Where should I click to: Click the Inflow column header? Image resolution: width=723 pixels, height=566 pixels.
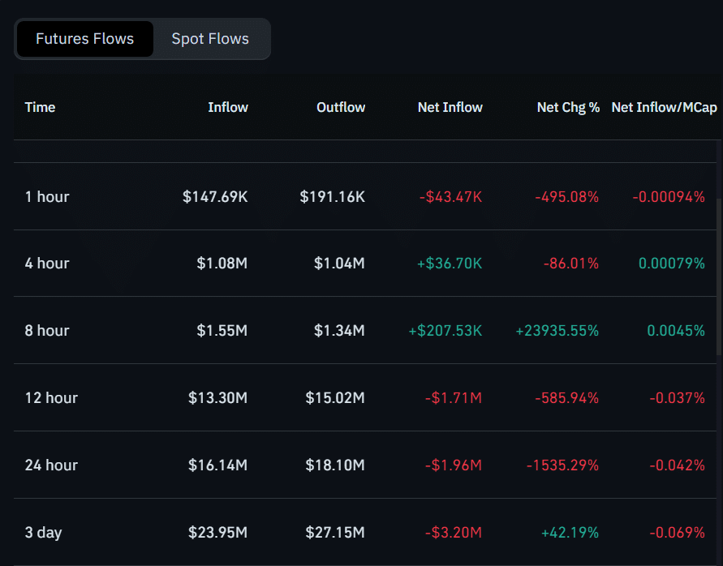[x=227, y=106]
